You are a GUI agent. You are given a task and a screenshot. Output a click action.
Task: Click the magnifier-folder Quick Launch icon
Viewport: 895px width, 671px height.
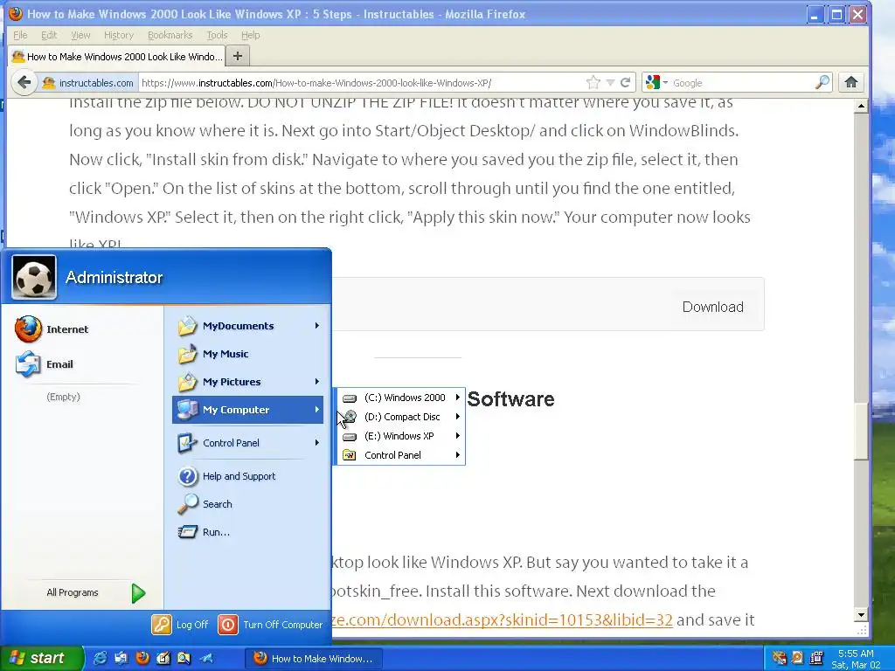coord(184,658)
